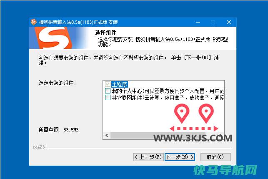Screen dimensions: 268x179
Task: Click the large orange Sogou S logo
Action: 53,38
